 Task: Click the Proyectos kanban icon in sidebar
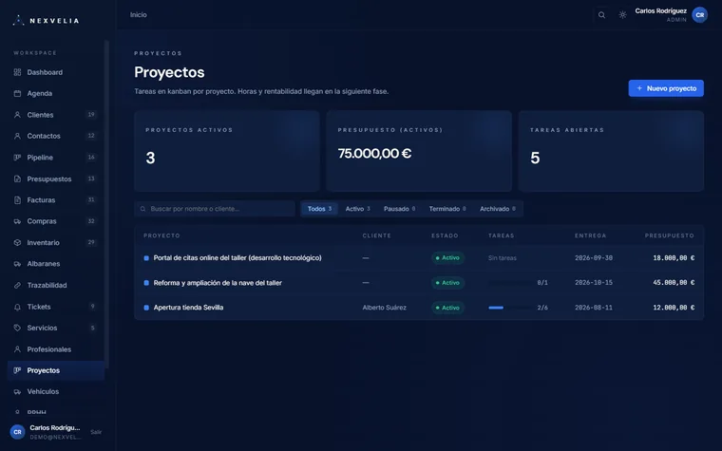point(17,370)
